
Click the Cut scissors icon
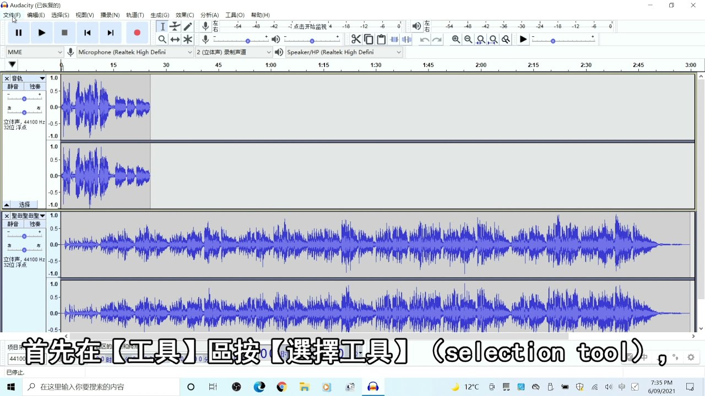(356, 39)
